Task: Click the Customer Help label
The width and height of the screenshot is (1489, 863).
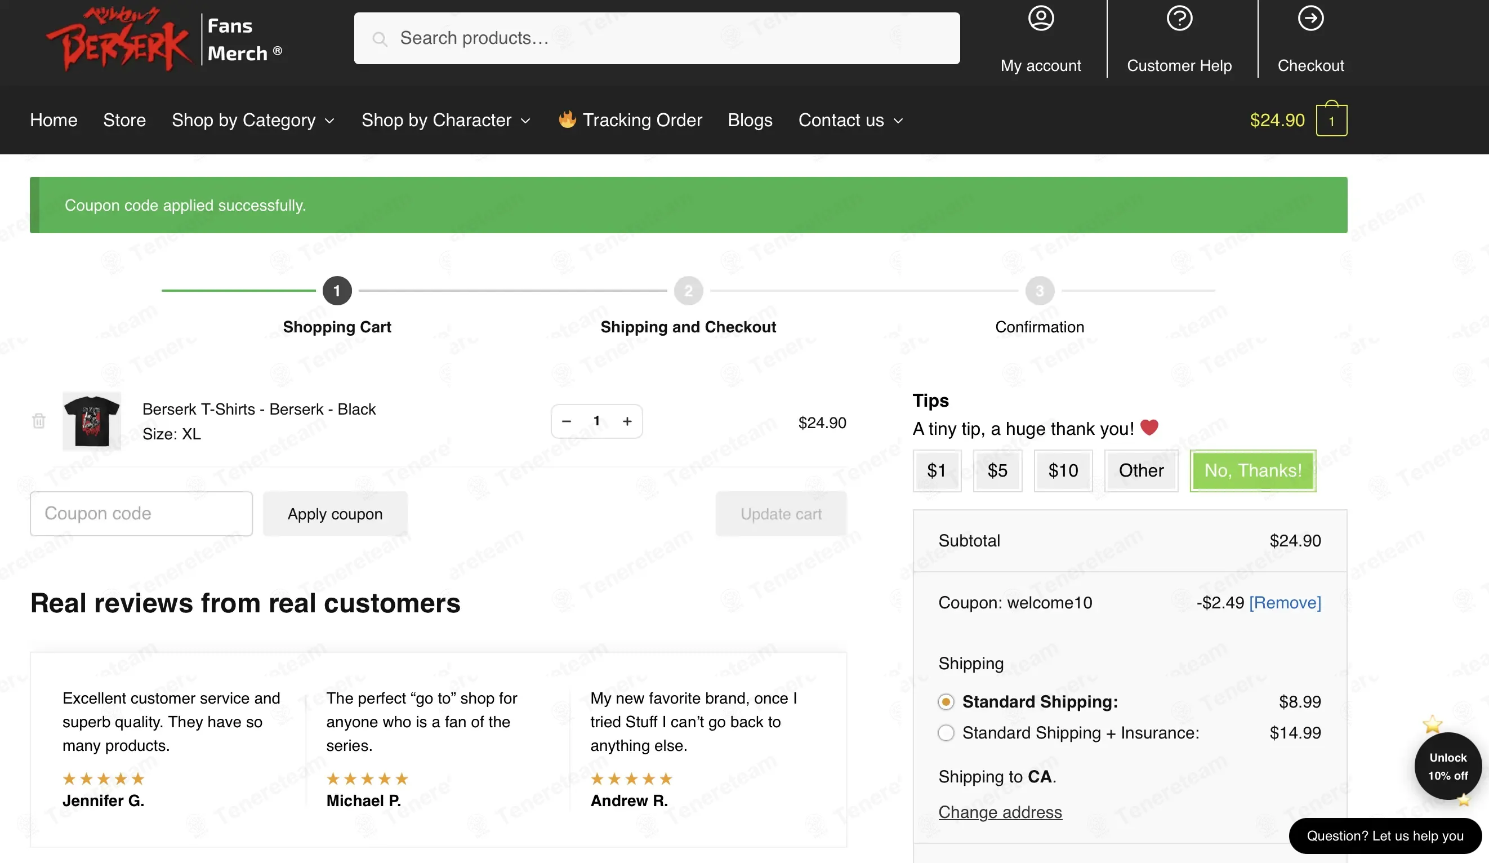Action: (x=1179, y=65)
